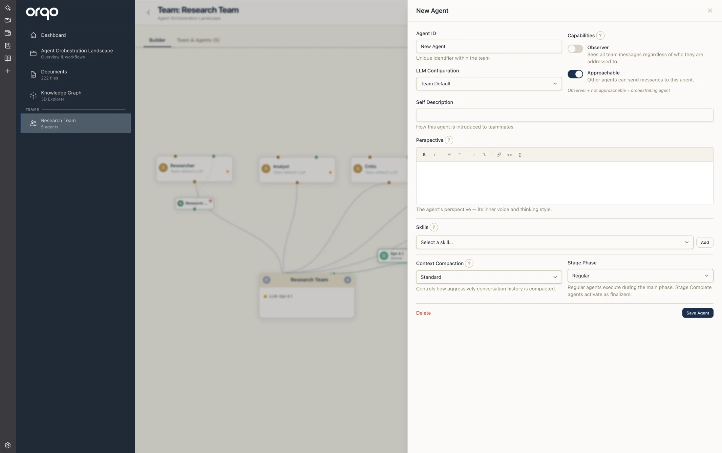Open the Context Compaction Standard dropdown
The height and width of the screenshot is (453, 722).
[489, 277]
